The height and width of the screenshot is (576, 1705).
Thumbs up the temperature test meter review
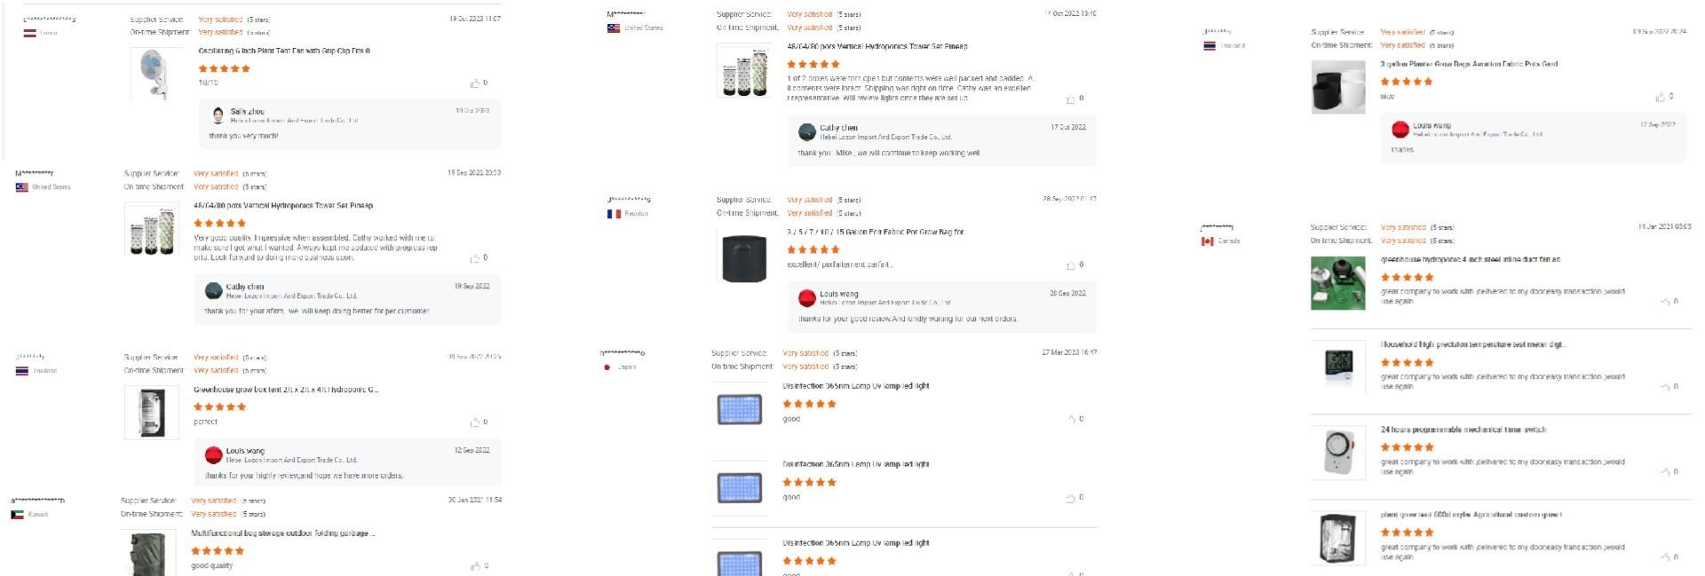1665,387
